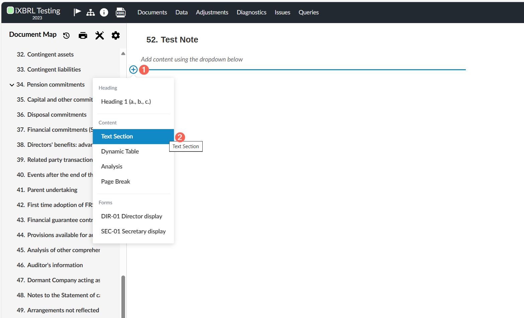This screenshot has height=318, width=524.
Task: Open note 45. Analysis of other comprehensive
Action: pos(59,250)
